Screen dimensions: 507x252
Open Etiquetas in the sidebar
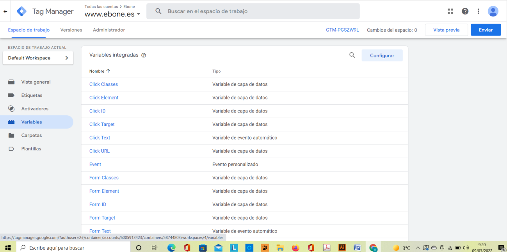tap(32, 95)
